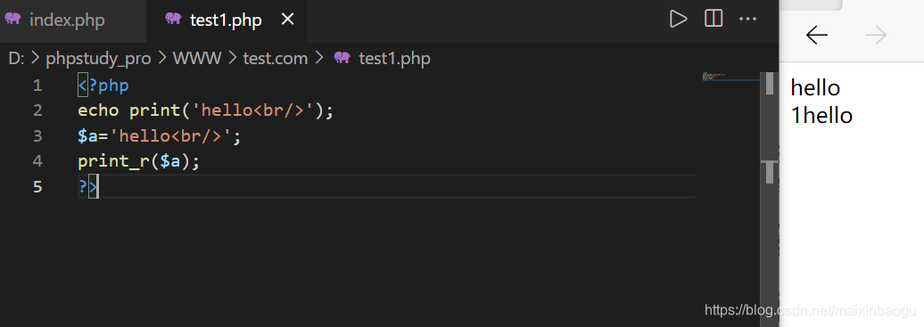
Task: Open test1.php breadcrumb file symbols
Action: click(x=394, y=58)
